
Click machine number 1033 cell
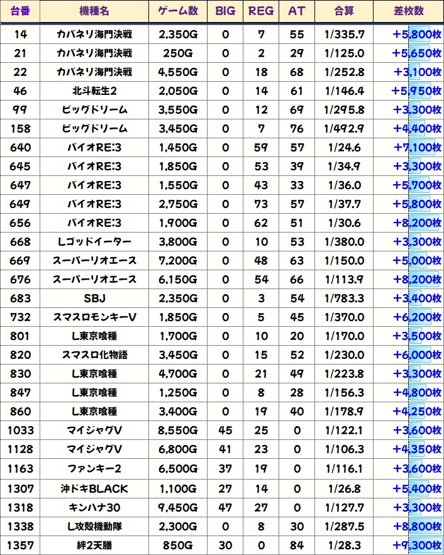pos(20,431)
